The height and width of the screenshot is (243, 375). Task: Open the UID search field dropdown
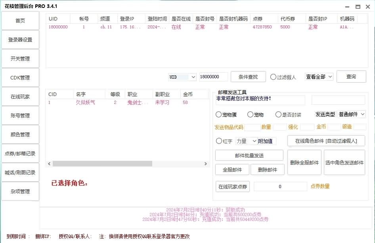pos(182,77)
